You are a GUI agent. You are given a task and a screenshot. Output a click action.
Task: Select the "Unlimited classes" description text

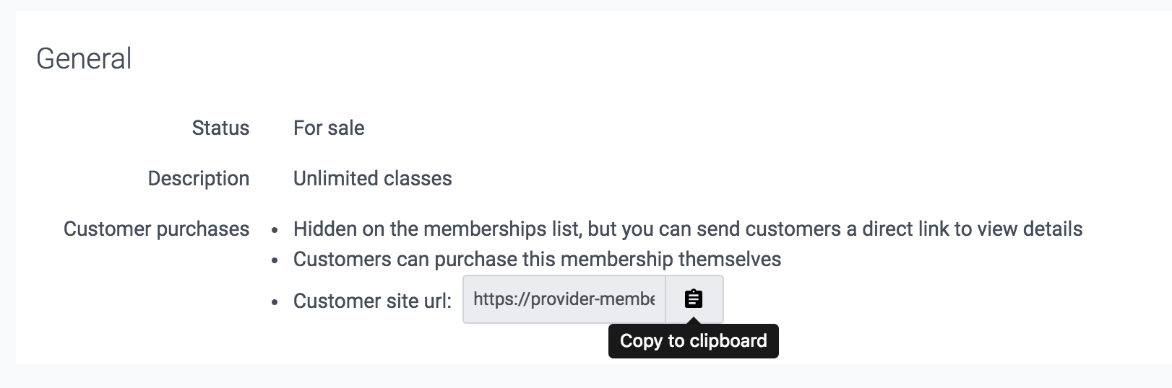coord(372,179)
